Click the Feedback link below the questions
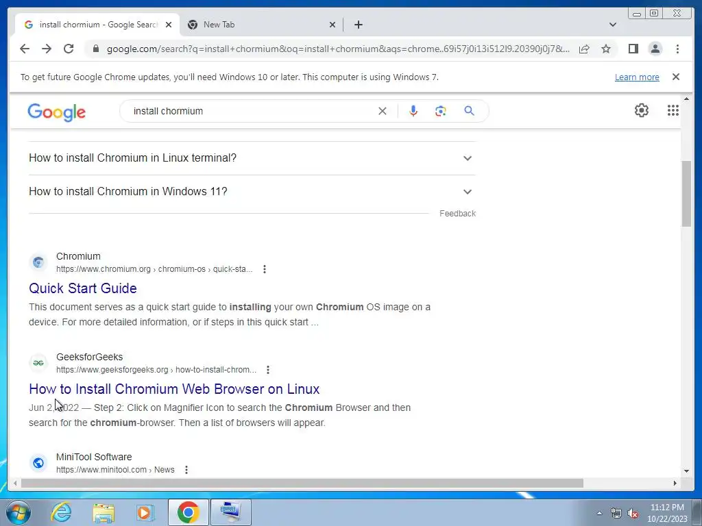 pyautogui.click(x=457, y=214)
